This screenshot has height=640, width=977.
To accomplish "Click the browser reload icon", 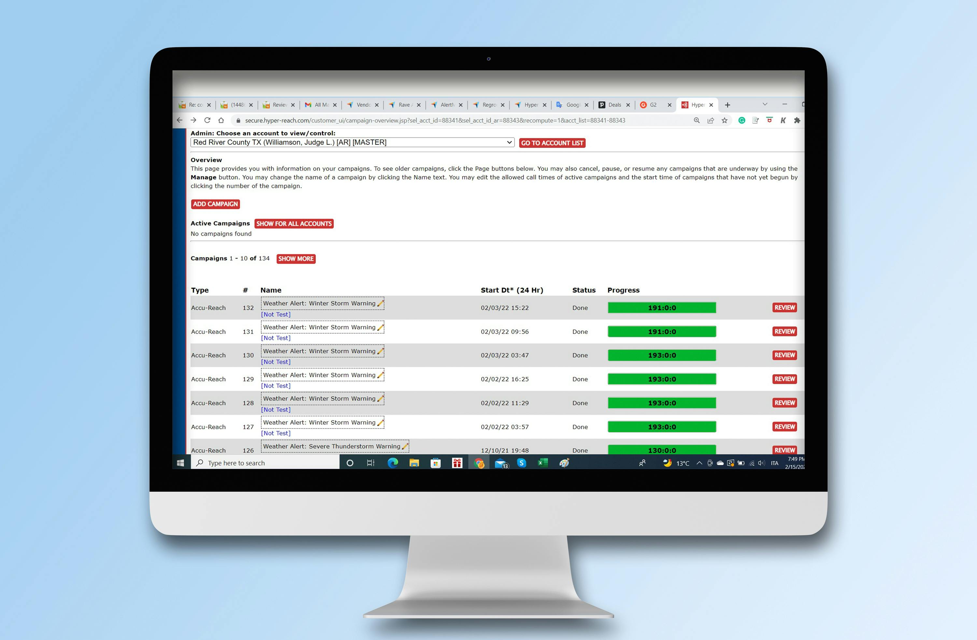I will tap(207, 120).
